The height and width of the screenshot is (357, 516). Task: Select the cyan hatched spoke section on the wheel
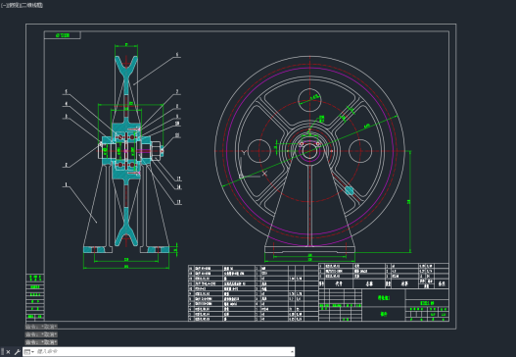point(350,190)
